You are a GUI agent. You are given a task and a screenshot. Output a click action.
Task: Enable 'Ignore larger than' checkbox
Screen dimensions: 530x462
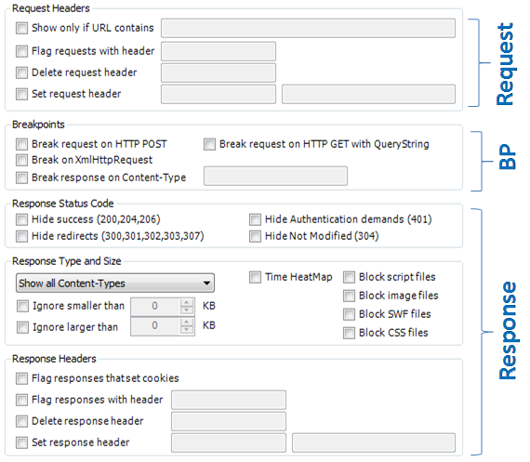point(22,327)
